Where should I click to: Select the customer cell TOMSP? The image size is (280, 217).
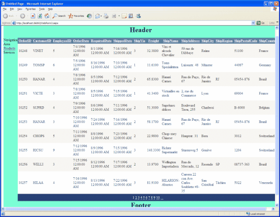pyautogui.click(x=39, y=65)
